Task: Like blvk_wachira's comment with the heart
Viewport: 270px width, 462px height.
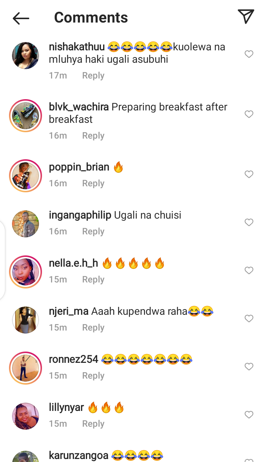Action: 249,114
